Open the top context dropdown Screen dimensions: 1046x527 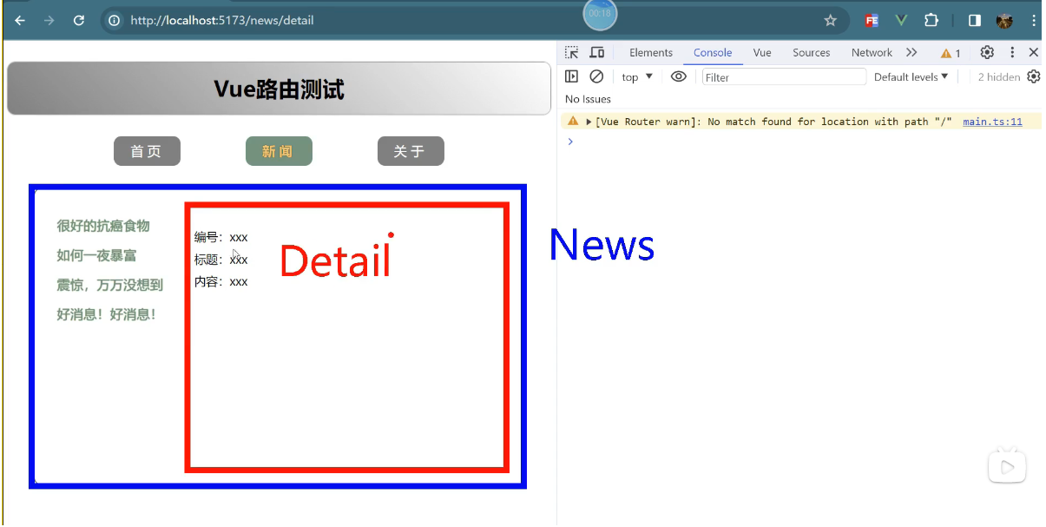tap(637, 77)
